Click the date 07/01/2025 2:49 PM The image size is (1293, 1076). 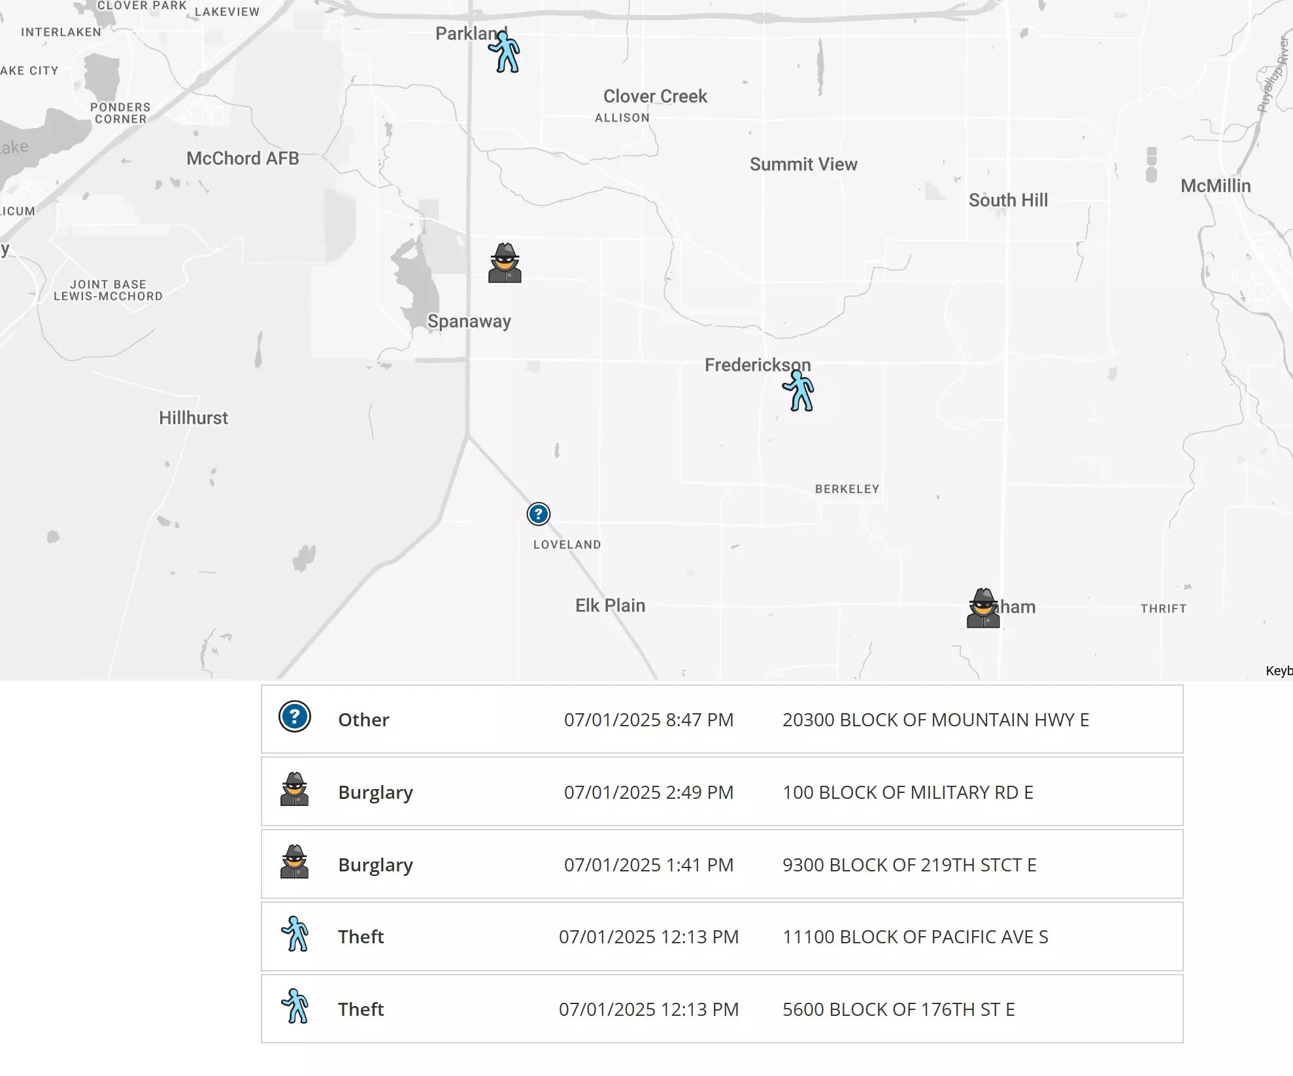648,792
